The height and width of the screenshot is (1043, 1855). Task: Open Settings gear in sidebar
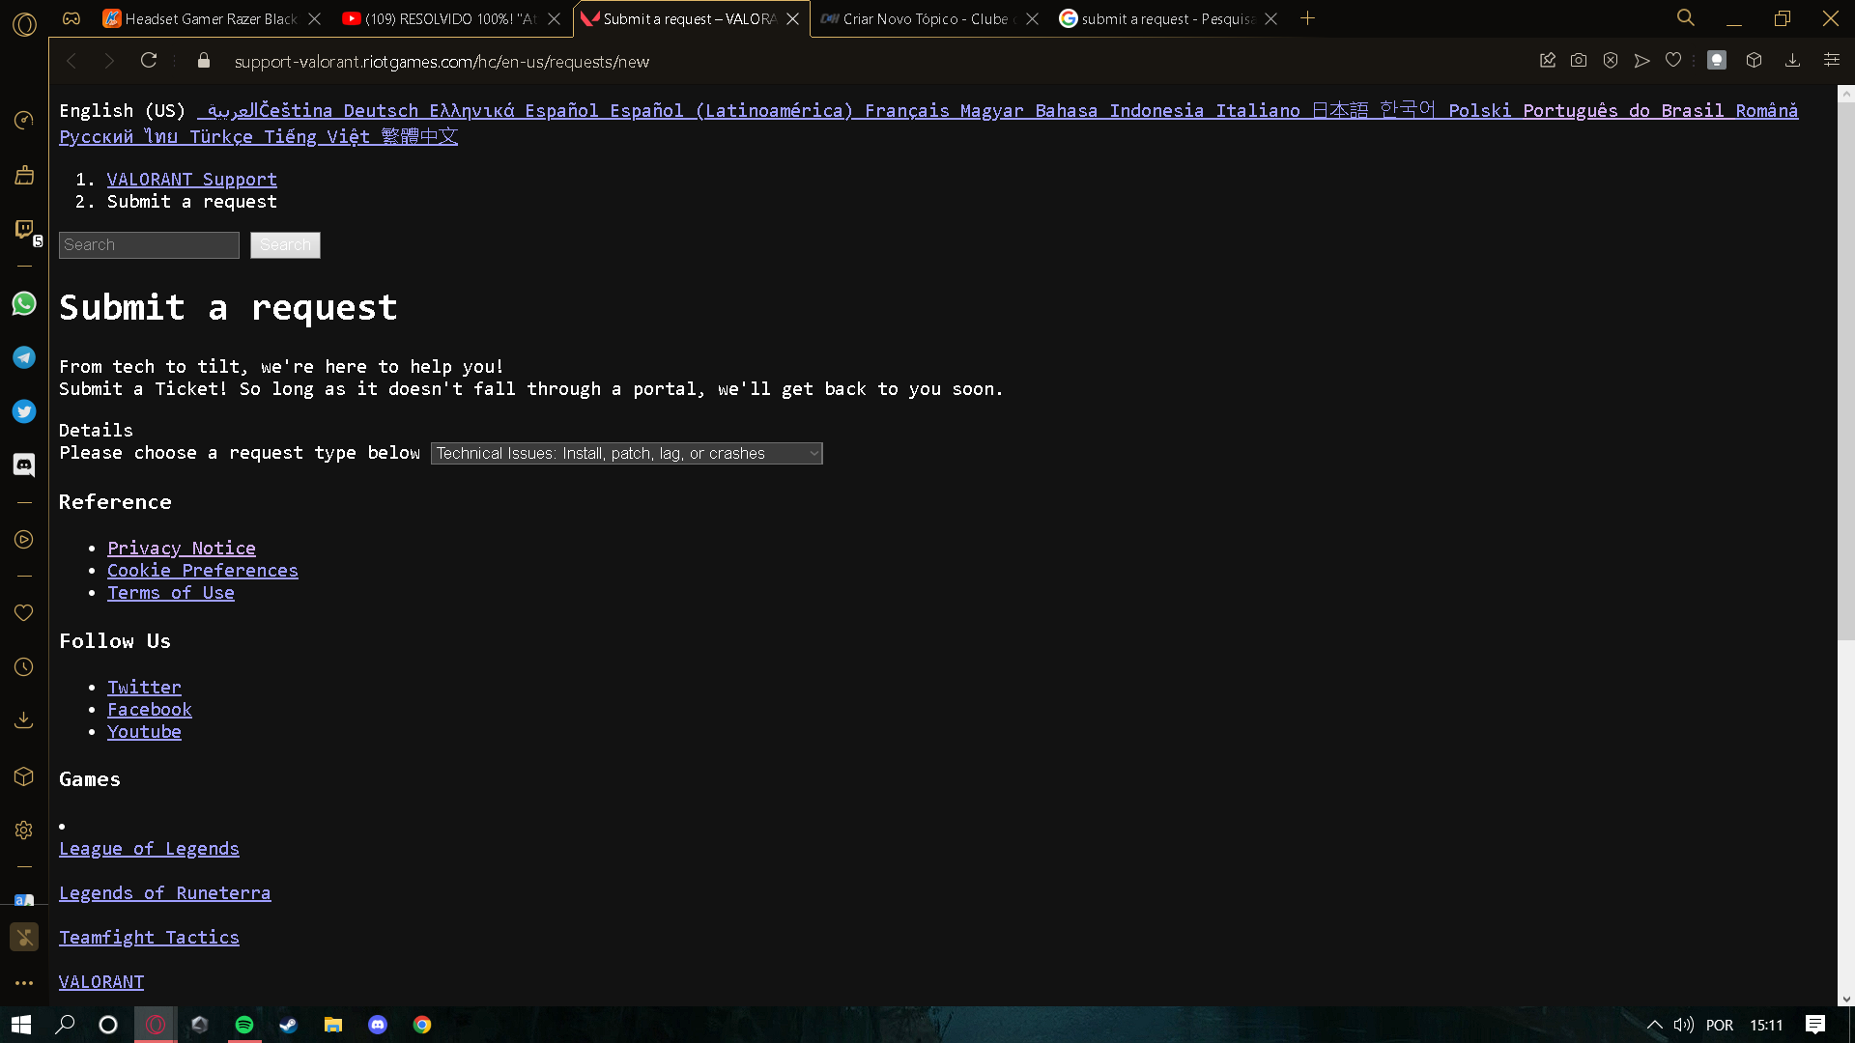[x=24, y=831]
